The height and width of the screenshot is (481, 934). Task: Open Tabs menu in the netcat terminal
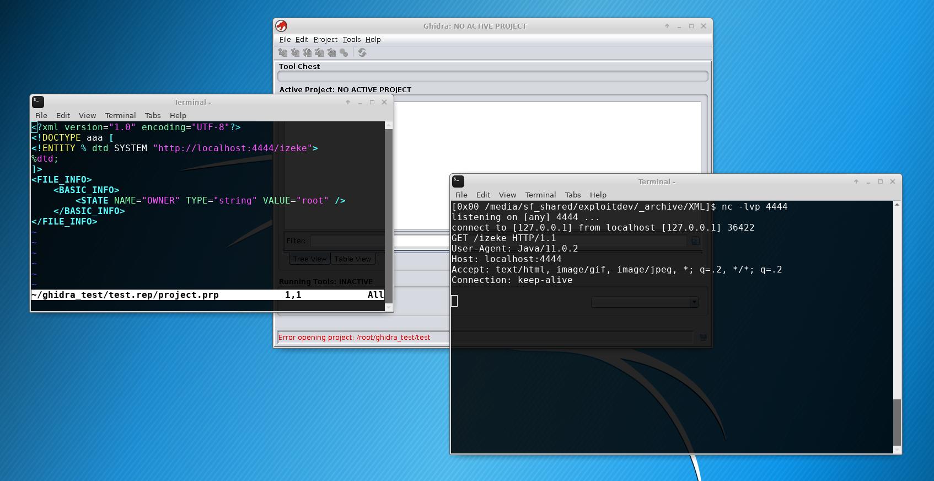(x=573, y=195)
